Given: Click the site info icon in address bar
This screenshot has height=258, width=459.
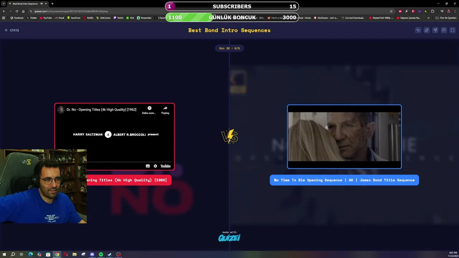Looking at the screenshot, I should pos(31,11).
